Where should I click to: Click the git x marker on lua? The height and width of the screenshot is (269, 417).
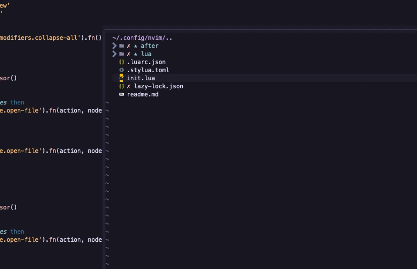click(128, 54)
